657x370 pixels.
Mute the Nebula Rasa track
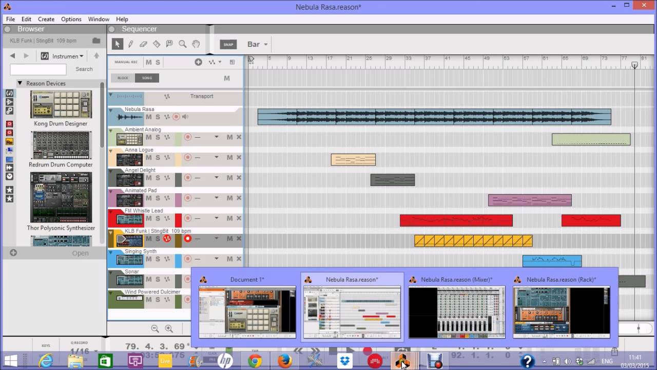point(148,117)
